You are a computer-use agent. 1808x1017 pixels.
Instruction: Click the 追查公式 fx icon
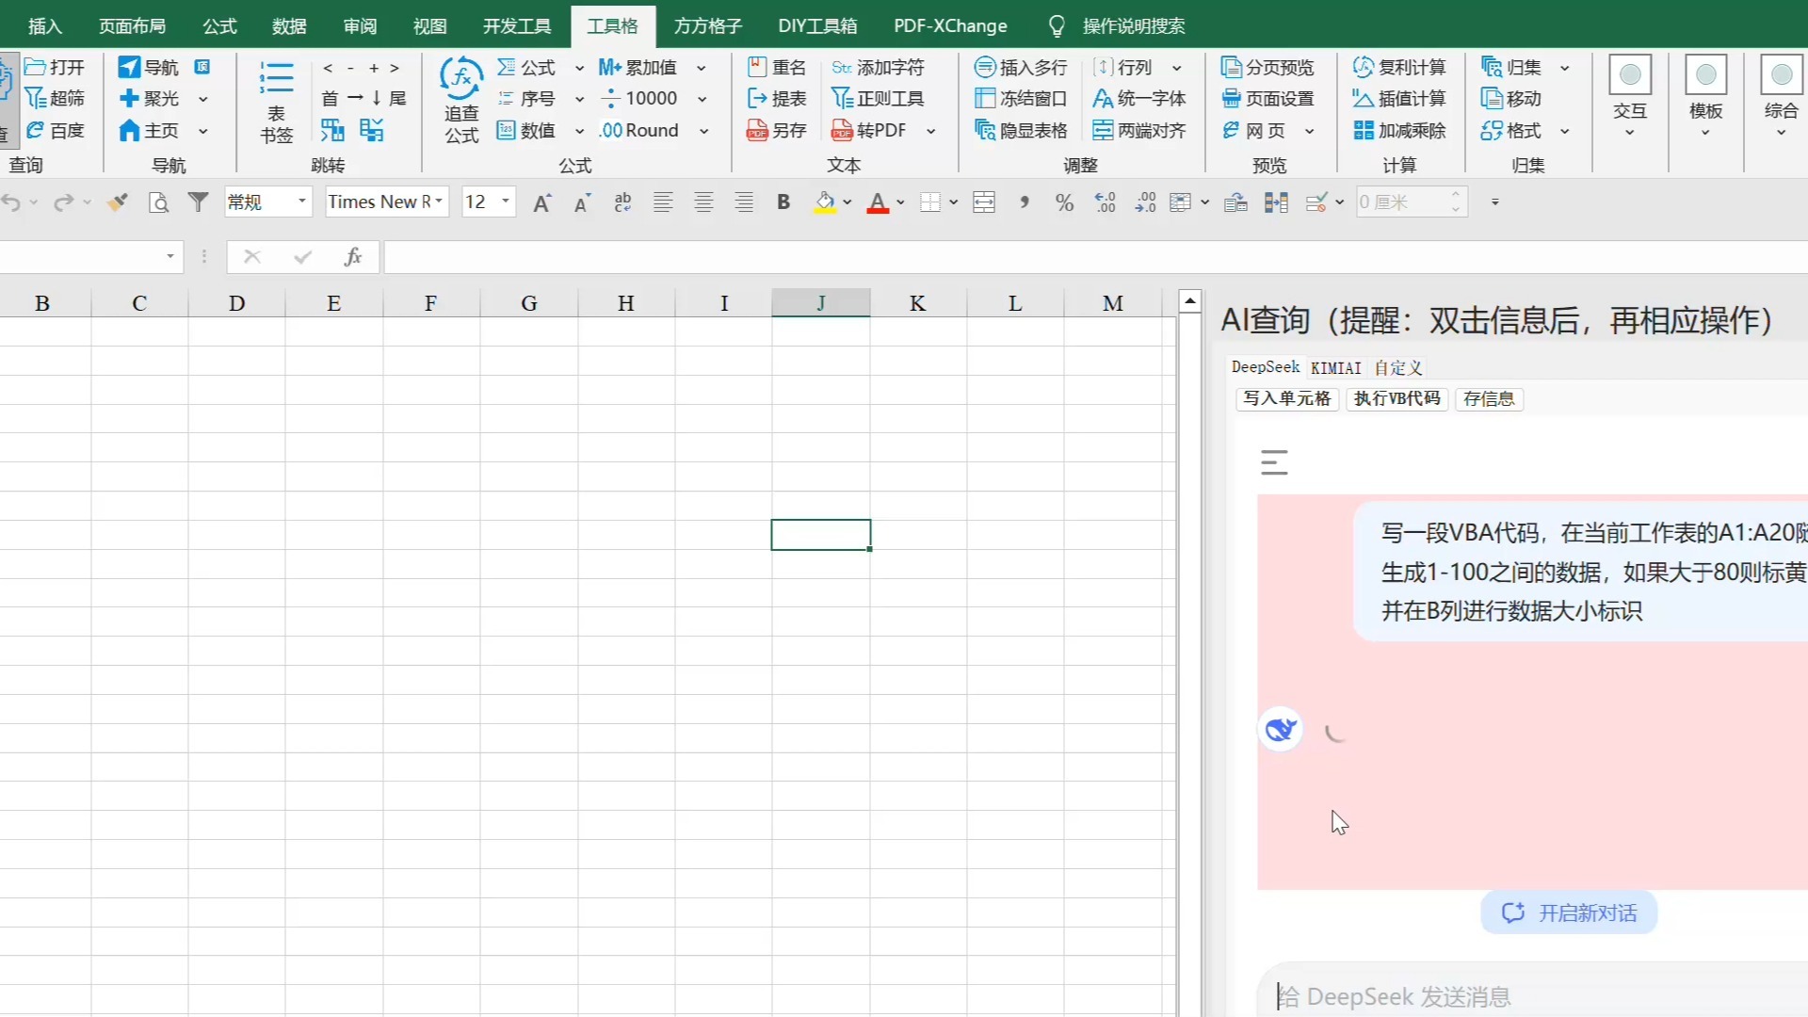coord(461,78)
